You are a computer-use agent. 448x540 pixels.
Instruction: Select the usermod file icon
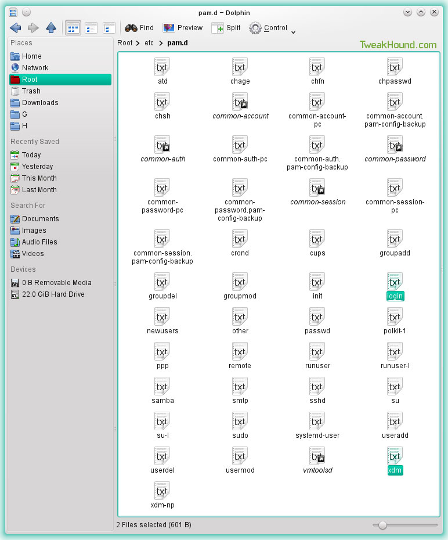tap(240, 456)
